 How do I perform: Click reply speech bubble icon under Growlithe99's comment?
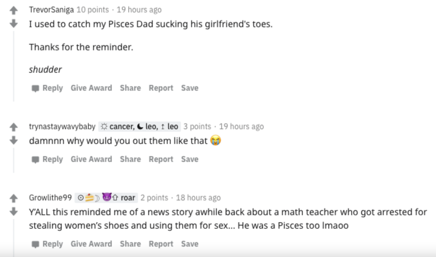pyautogui.click(x=35, y=244)
